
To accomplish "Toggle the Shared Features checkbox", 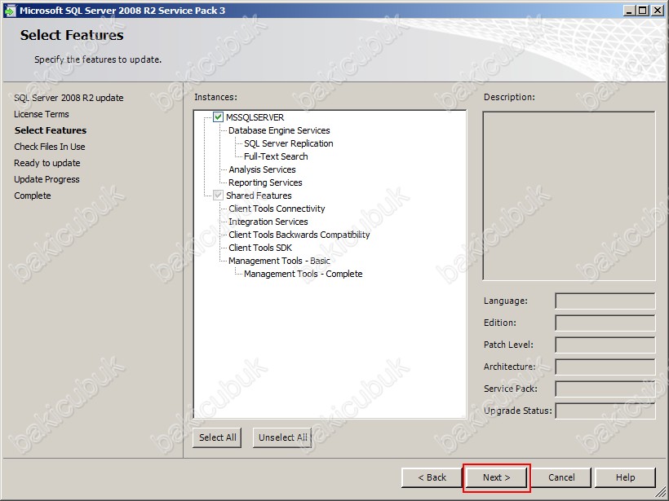I will [218, 196].
